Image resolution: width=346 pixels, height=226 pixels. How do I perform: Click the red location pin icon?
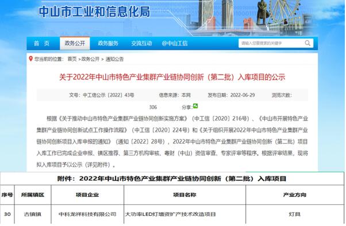coord(31,59)
